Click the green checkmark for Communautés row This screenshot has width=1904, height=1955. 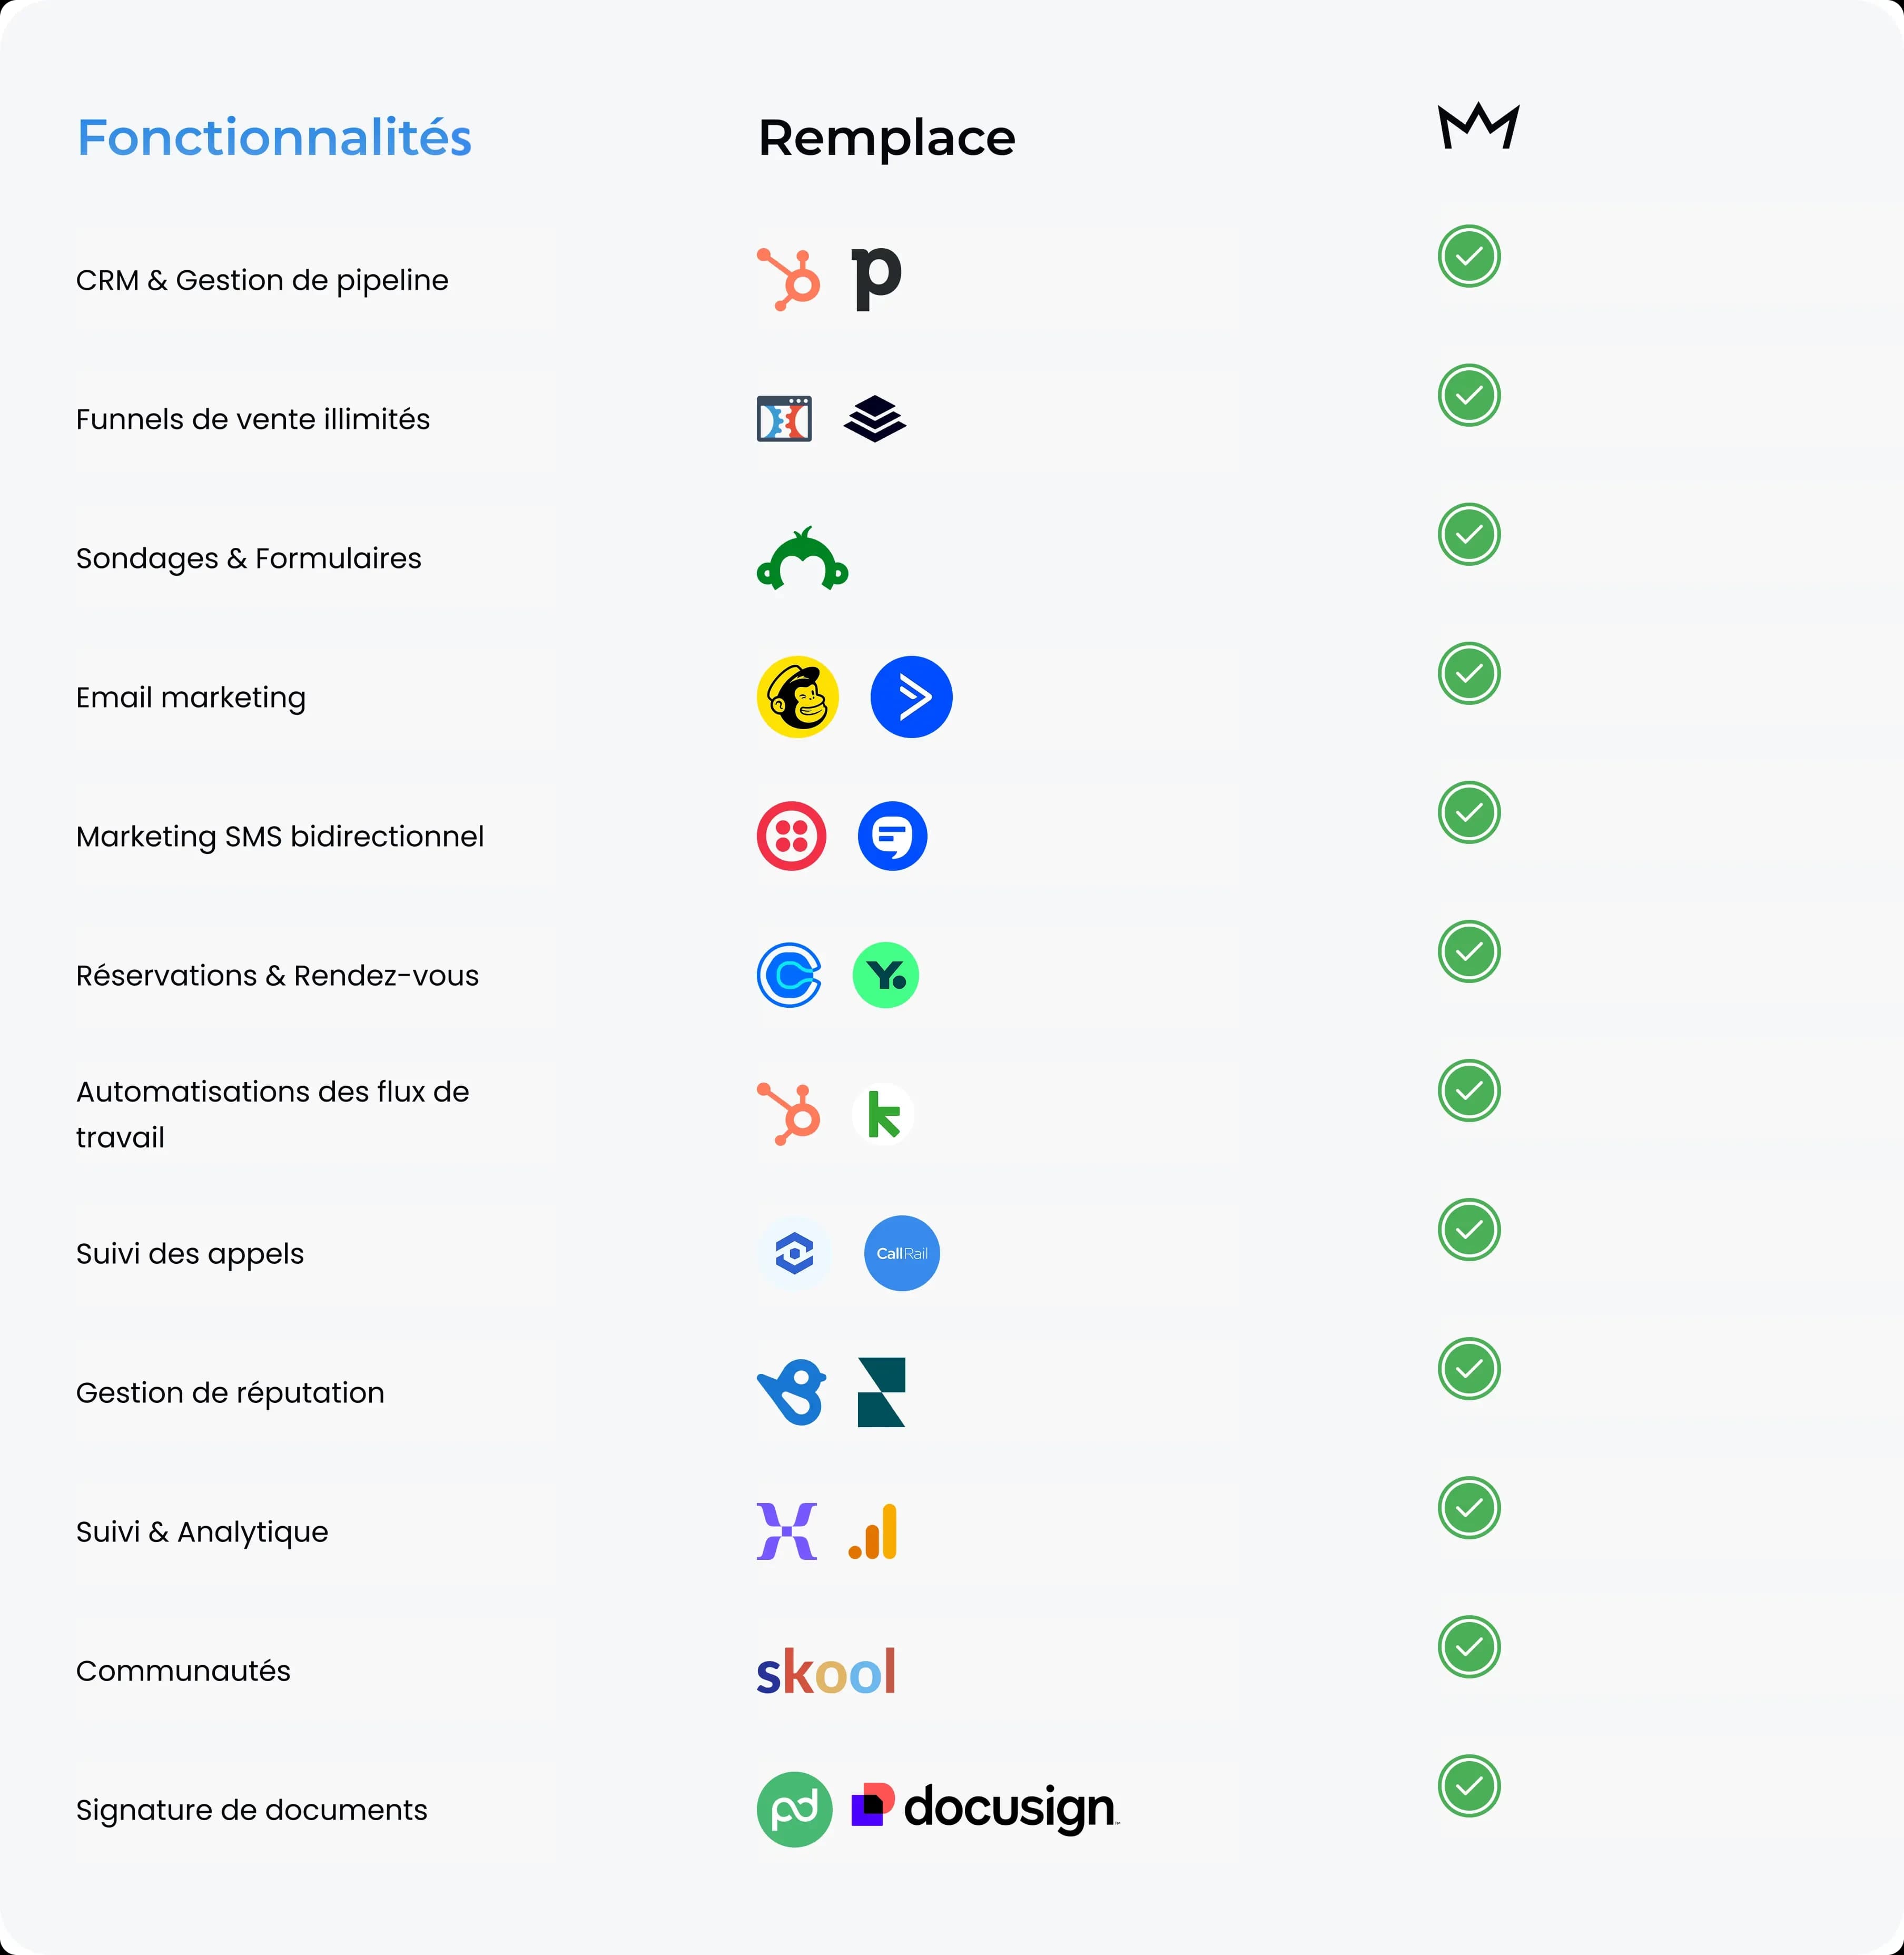[x=1469, y=1647]
